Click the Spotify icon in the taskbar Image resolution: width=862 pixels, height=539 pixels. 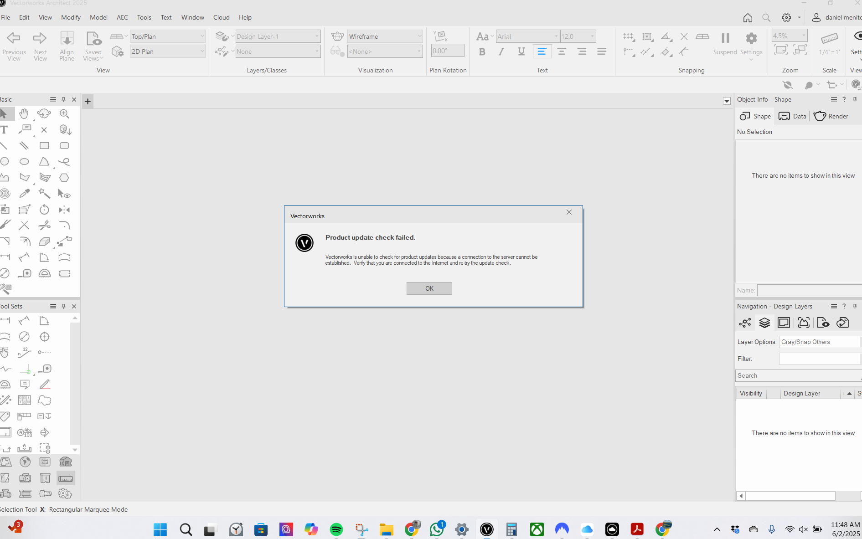[x=336, y=529]
